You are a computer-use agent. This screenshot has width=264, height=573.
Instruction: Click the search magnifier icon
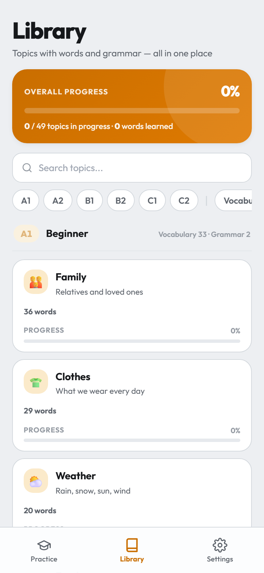(x=27, y=168)
